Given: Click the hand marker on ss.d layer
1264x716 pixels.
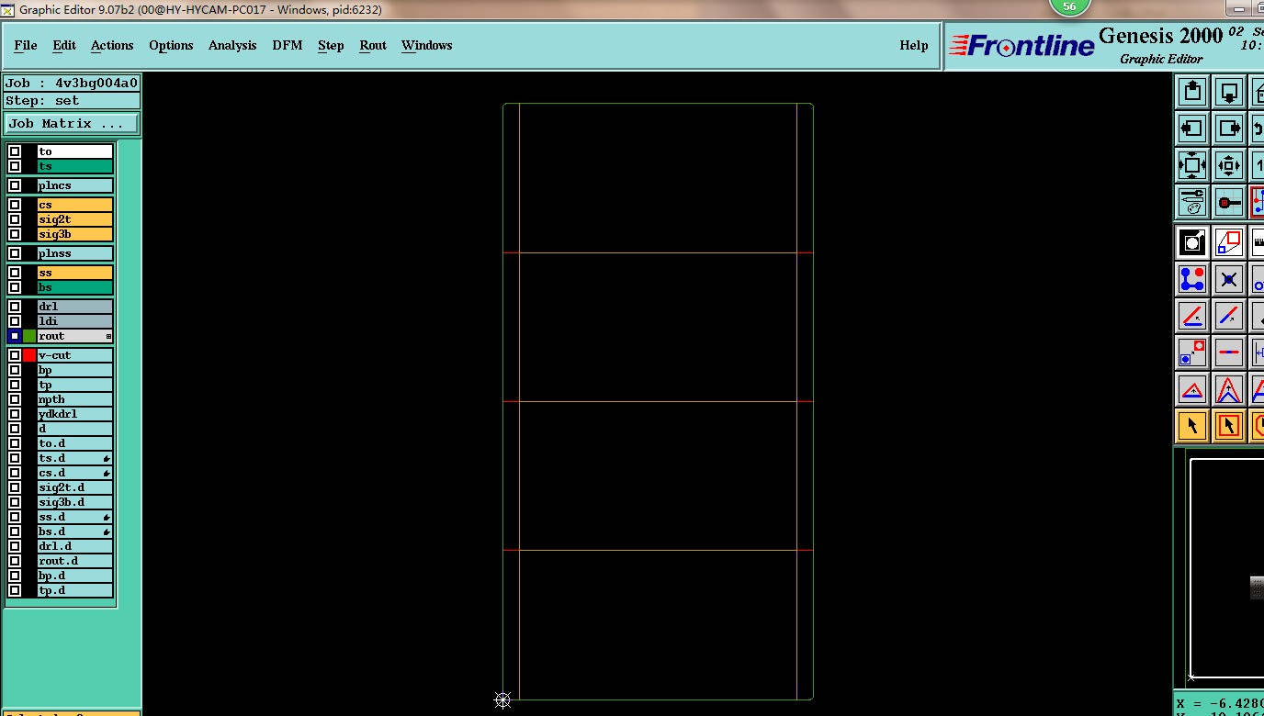Looking at the screenshot, I should click(107, 517).
